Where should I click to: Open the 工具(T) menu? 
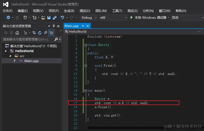pyautogui.click(x=117, y=11)
